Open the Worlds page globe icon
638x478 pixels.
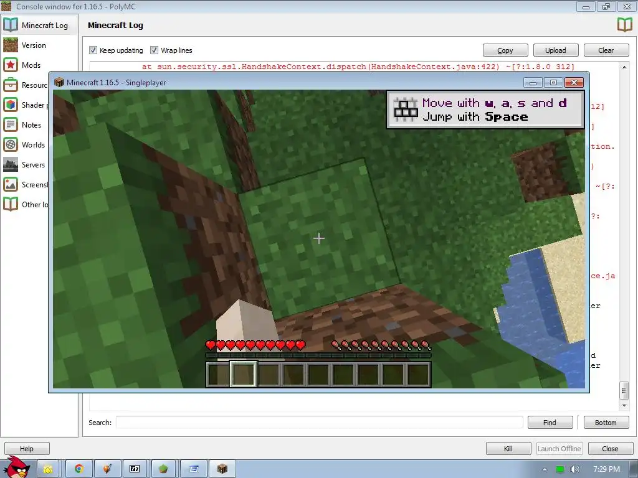(11, 144)
